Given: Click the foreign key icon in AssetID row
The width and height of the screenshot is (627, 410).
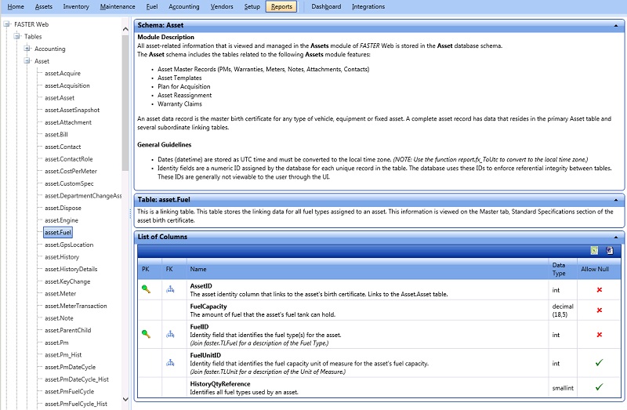Looking at the screenshot, I should pyautogui.click(x=170, y=289).
